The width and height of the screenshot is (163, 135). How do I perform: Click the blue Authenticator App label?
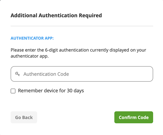(32, 38)
